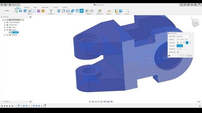Click the Save icon in the top bar
The height and width of the screenshot is (113, 202).
click(x=10, y=5)
